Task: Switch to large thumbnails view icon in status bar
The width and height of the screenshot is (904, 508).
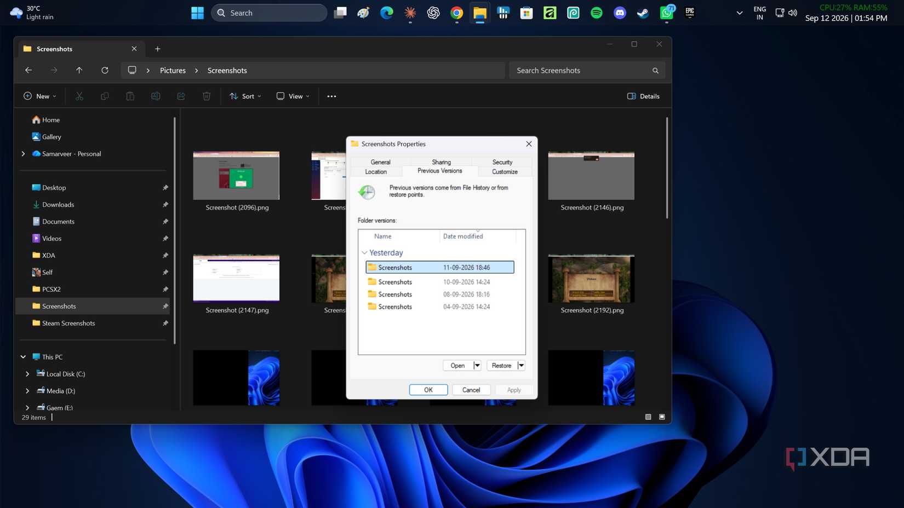Action: pyautogui.click(x=662, y=417)
